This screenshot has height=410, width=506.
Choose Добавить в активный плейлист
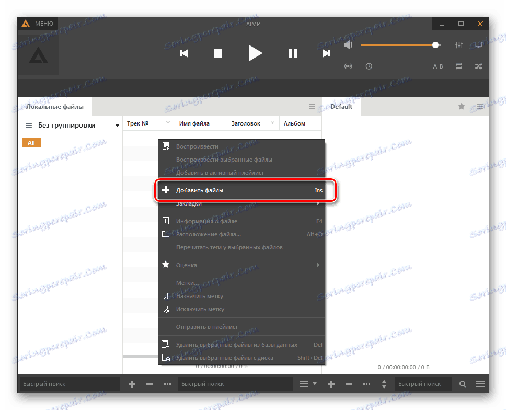(x=241, y=173)
